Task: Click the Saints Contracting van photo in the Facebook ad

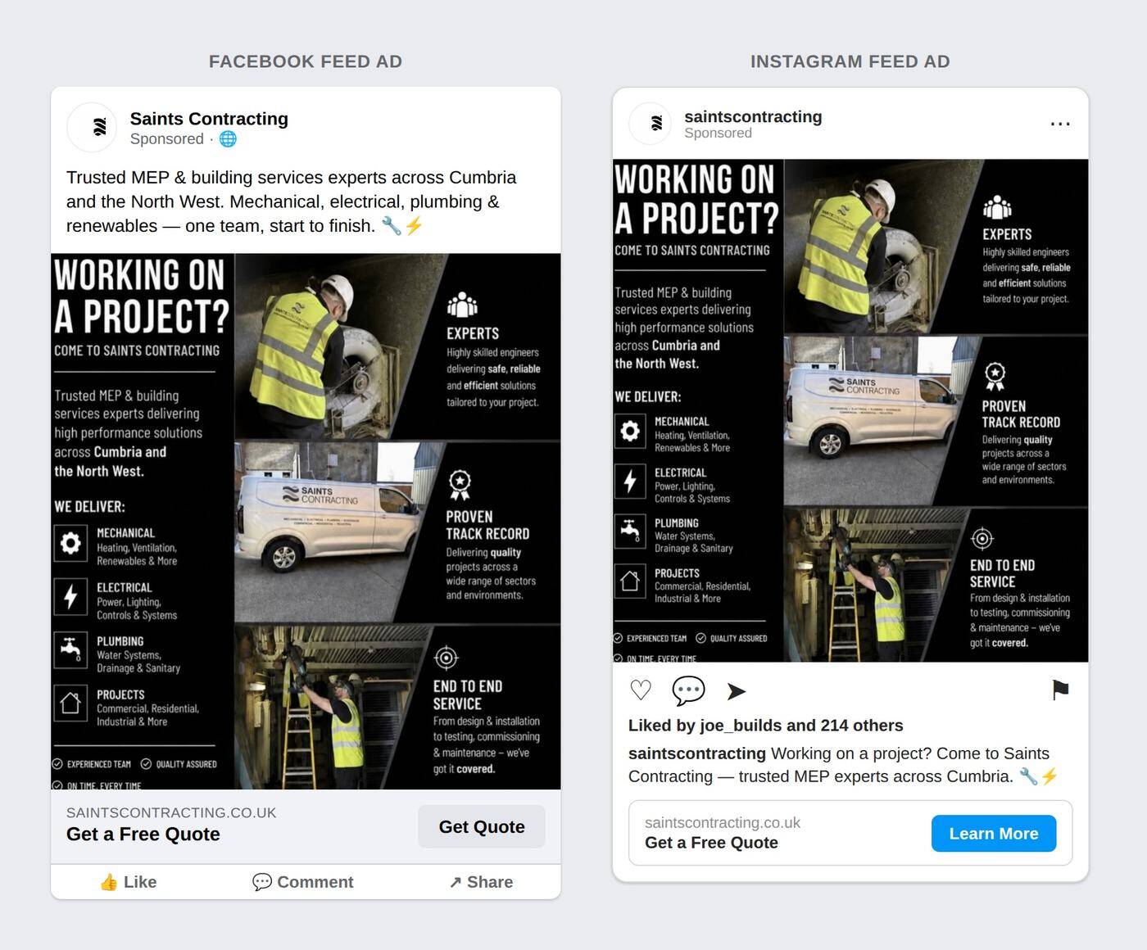Action: point(328,532)
